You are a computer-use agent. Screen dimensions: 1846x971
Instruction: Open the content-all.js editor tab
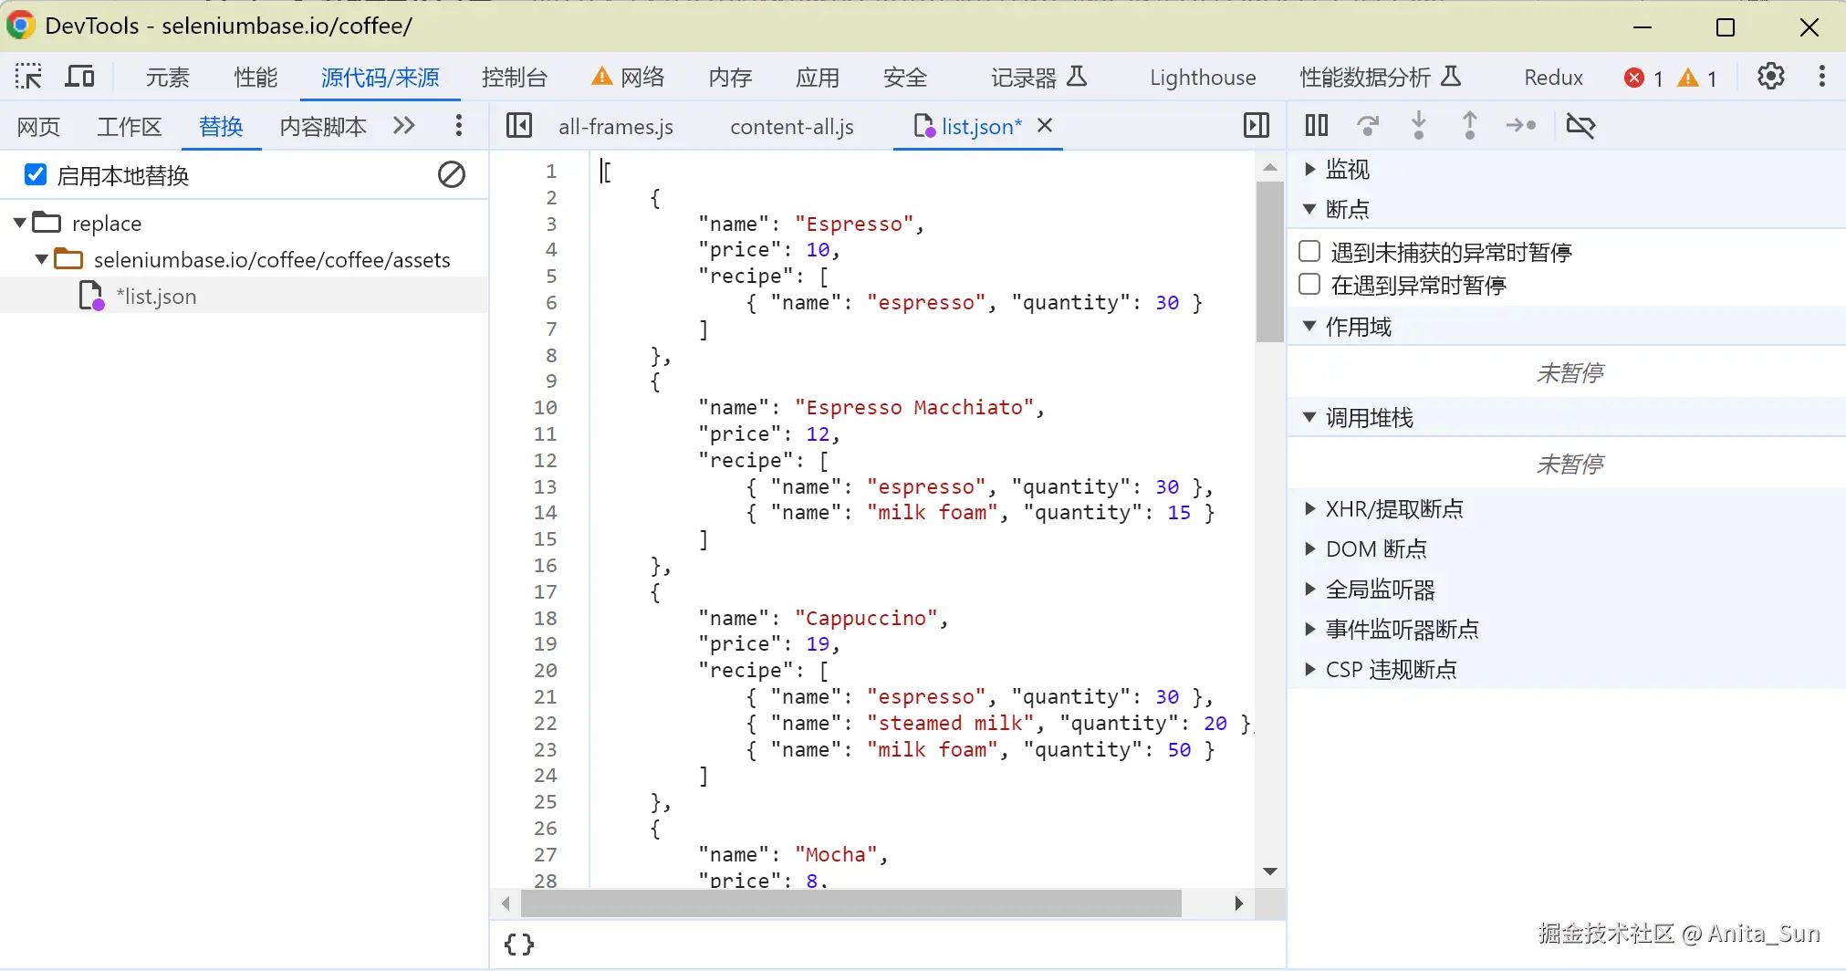792,127
